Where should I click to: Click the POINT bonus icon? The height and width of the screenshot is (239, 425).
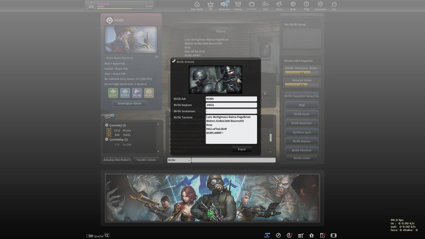pyautogui.click(x=125, y=93)
